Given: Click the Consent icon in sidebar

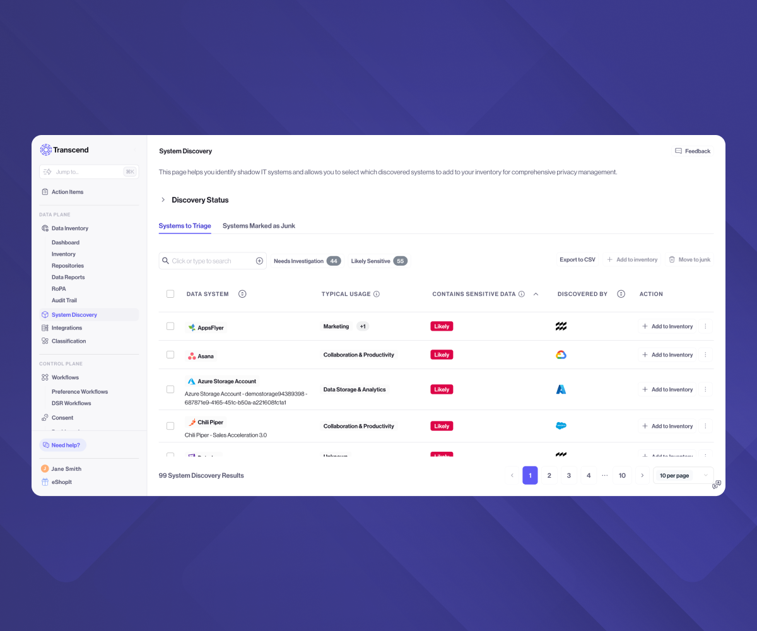Looking at the screenshot, I should coord(45,418).
